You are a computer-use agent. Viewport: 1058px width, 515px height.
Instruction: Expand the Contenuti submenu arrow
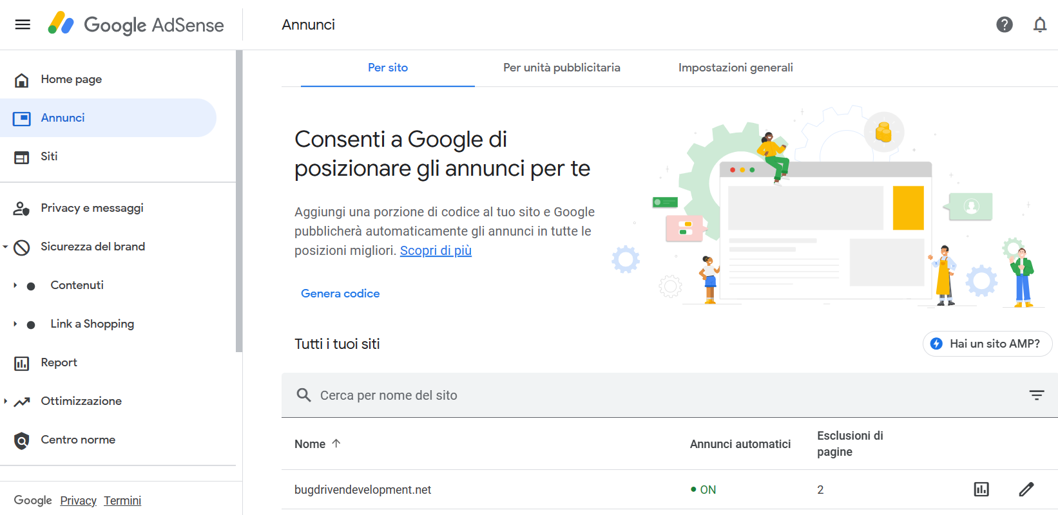pos(15,285)
